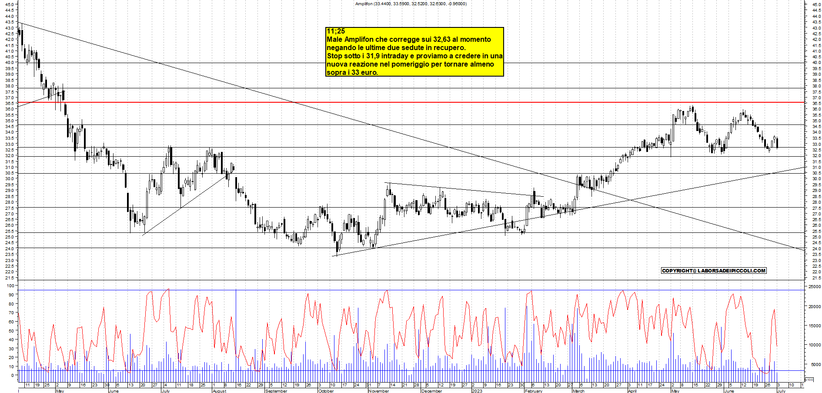Select the yellow annotation box starting '11;25'
822x393 pixels.
pos(414,52)
